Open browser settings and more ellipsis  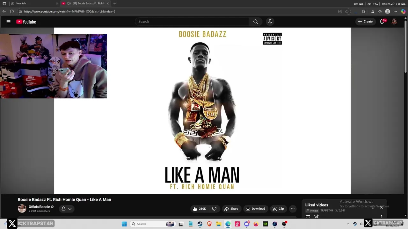point(395,11)
